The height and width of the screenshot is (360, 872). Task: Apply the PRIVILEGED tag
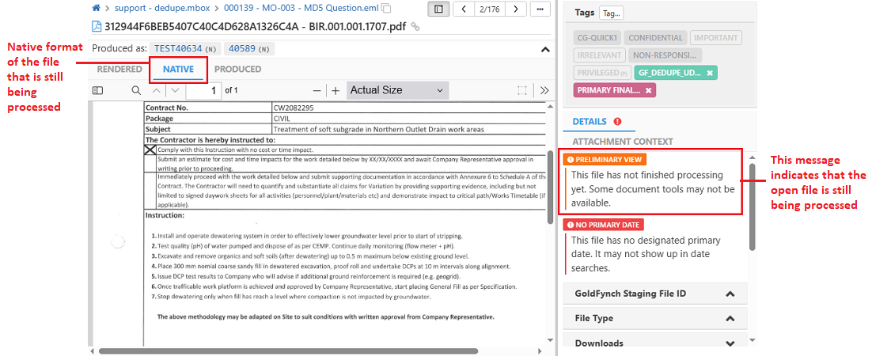point(601,72)
